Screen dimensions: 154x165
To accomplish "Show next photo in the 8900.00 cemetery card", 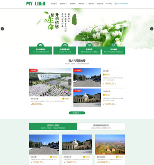I will coord(70,82).
